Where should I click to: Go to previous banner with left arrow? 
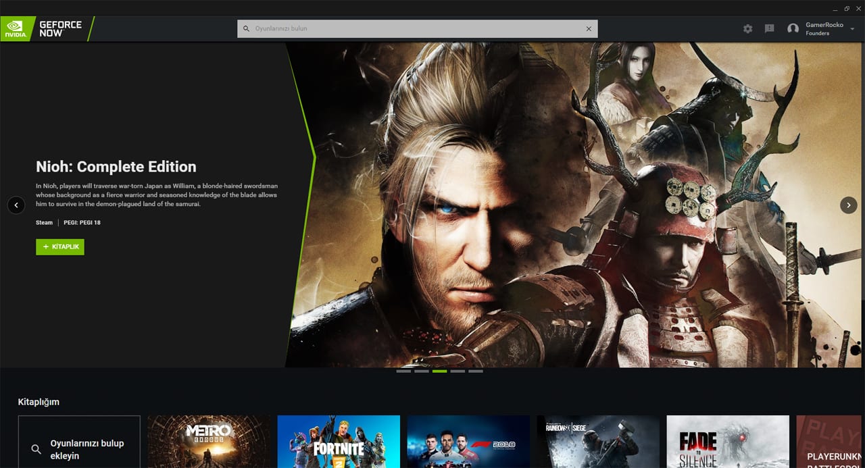click(x=16, y=205)
